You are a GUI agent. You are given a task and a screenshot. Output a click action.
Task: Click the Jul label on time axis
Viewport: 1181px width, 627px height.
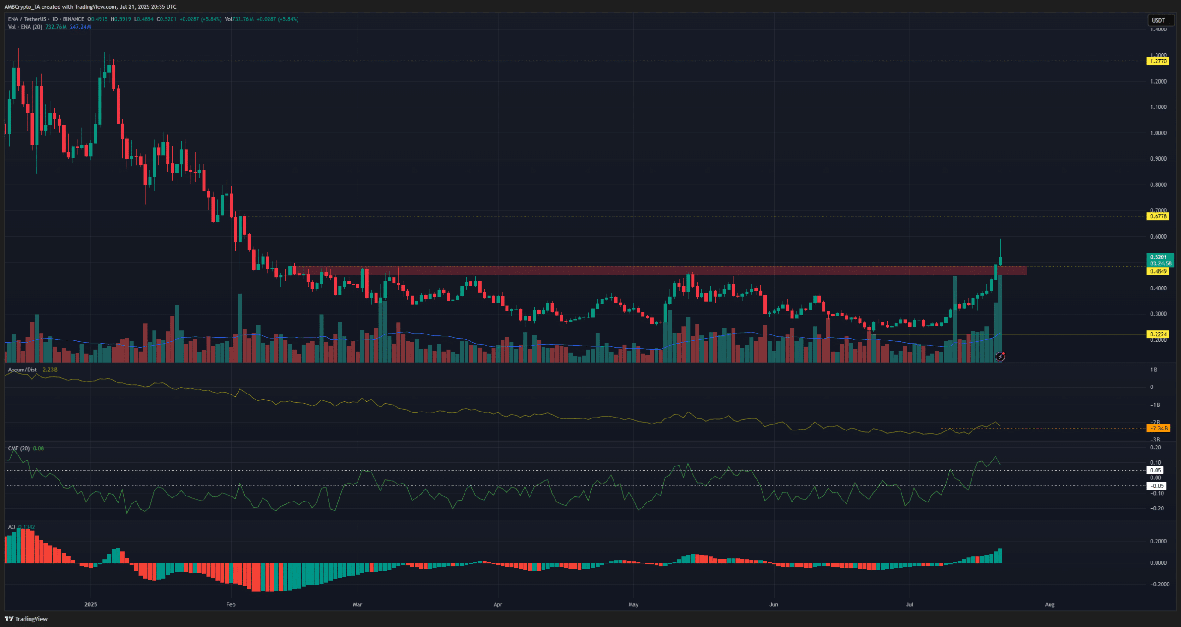pos(909,604)
